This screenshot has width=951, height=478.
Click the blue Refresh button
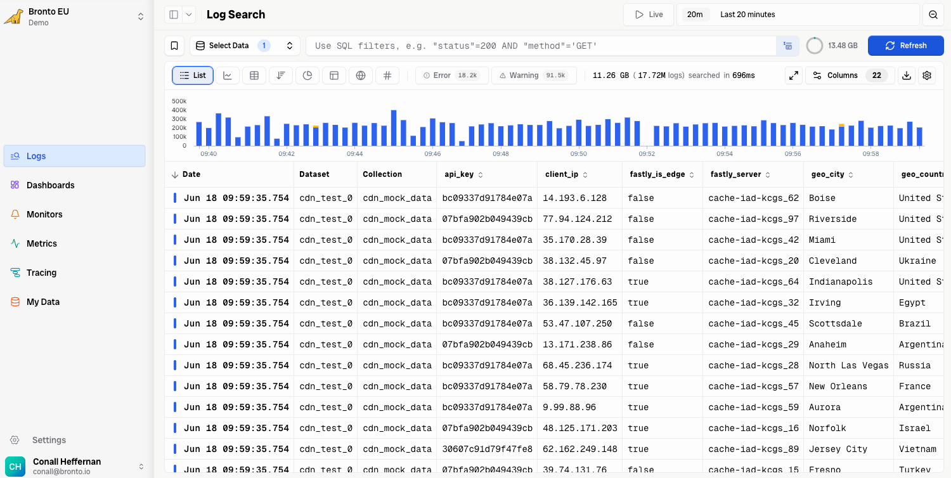point(906,46)
